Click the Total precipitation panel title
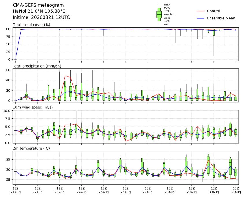 pyautogui.click(x=37, y=66)
